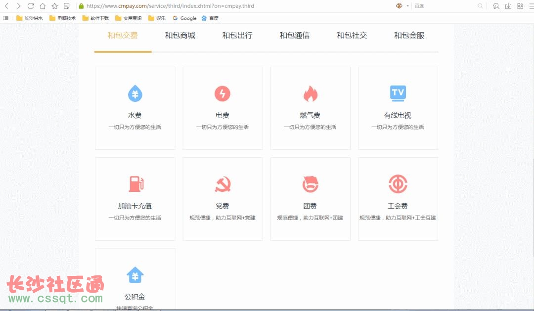The width and height of the screenshot is (534, 311).
Task: Open the 长沙供水 bookmark folder
Action: (30, 18)
